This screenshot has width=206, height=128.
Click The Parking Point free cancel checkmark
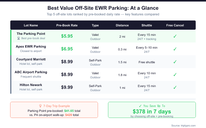[x=175, y=36]
